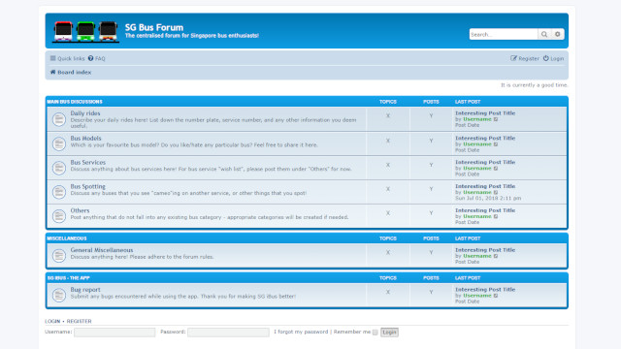Screen dimensions: 621x349
Task: Click date 'Sun Jul 01, 2018 2:11 pm'
Action: coord(488,198)
